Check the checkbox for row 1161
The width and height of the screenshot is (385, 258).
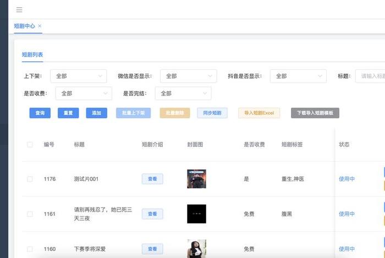tap(30, 214)
